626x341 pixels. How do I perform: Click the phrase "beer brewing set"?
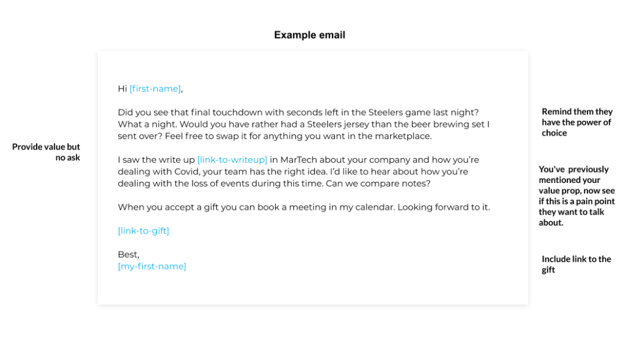(444, 124)
